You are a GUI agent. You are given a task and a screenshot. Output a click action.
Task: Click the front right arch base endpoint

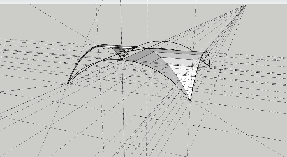(x=190, y=100)
